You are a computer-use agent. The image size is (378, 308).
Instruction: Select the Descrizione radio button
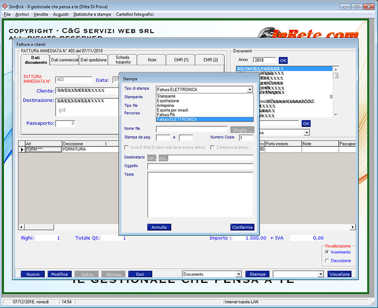pos(327,260)
